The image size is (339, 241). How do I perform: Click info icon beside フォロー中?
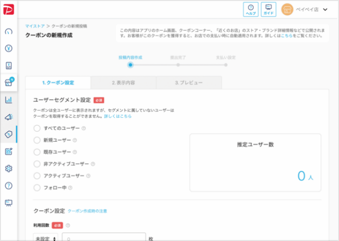click(70, 188)
